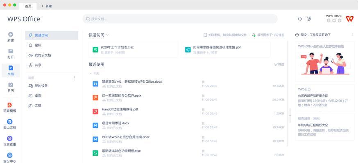Click the spreadsheet icon of 2020年工作计划表.xlsx
This screenshot has width=358, height=163.
click(x=95, y=50)
